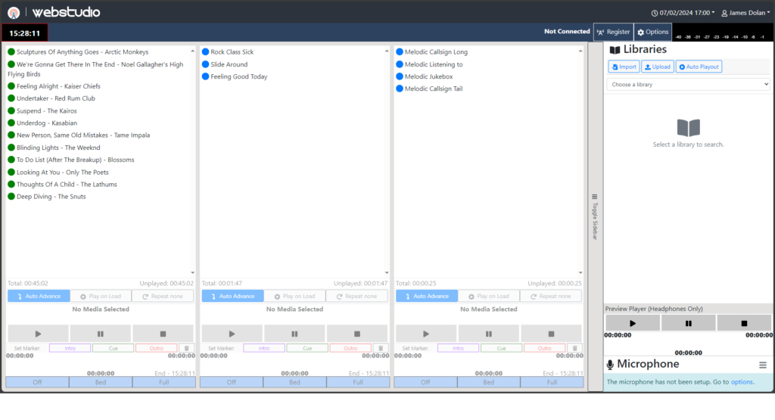Toggle Auto Advance on second channel

233,297
